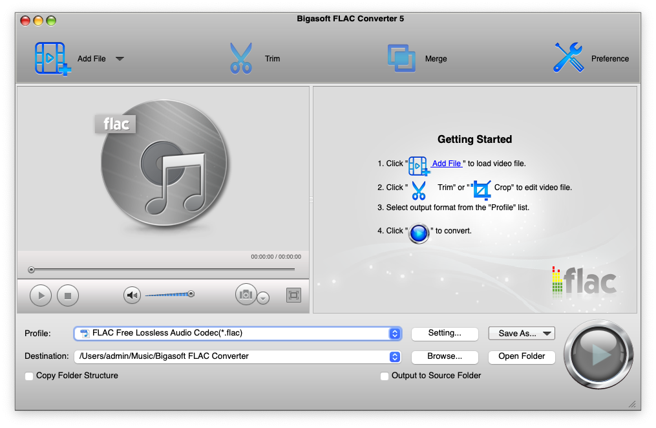Click the Open Folder button
The width and height of the screenshot is (656, 428).
(522, 356)
